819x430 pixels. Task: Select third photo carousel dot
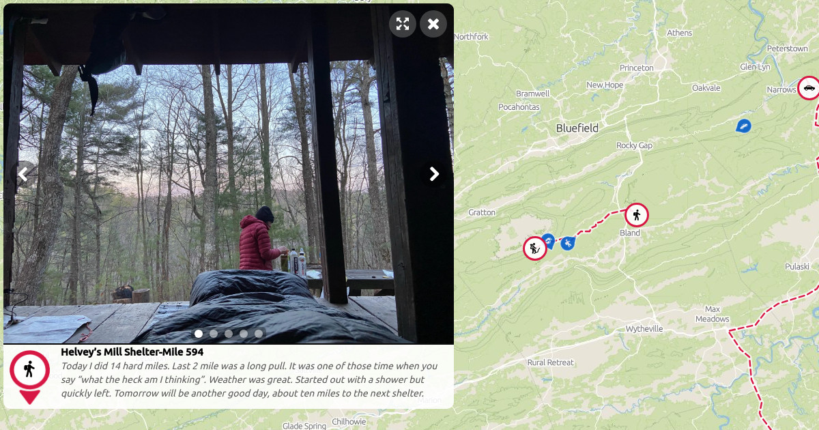pos(229,334)
